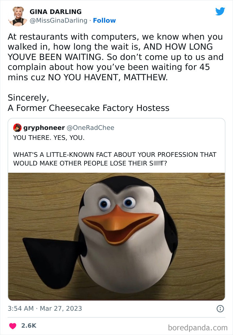Screen dimensions: 233x335
Task: Open the GINA DARLING display name
Action: (x=56, y=12)
